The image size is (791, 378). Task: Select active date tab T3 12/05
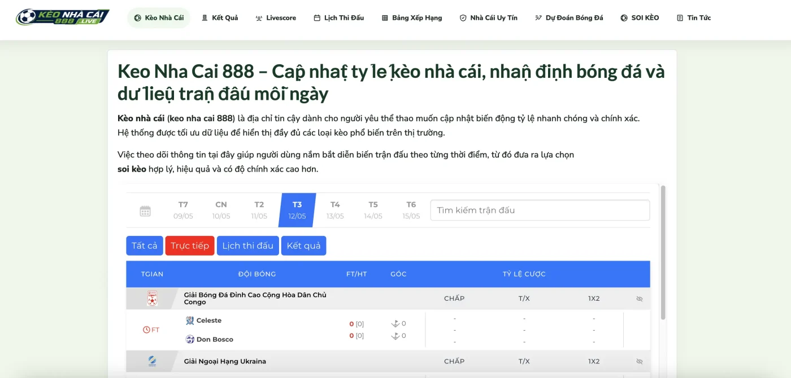[297, 210]
